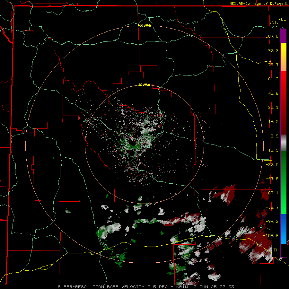Click the TH label on the scale
This screenshot has width=289, height=289.
tap(276, 250)
